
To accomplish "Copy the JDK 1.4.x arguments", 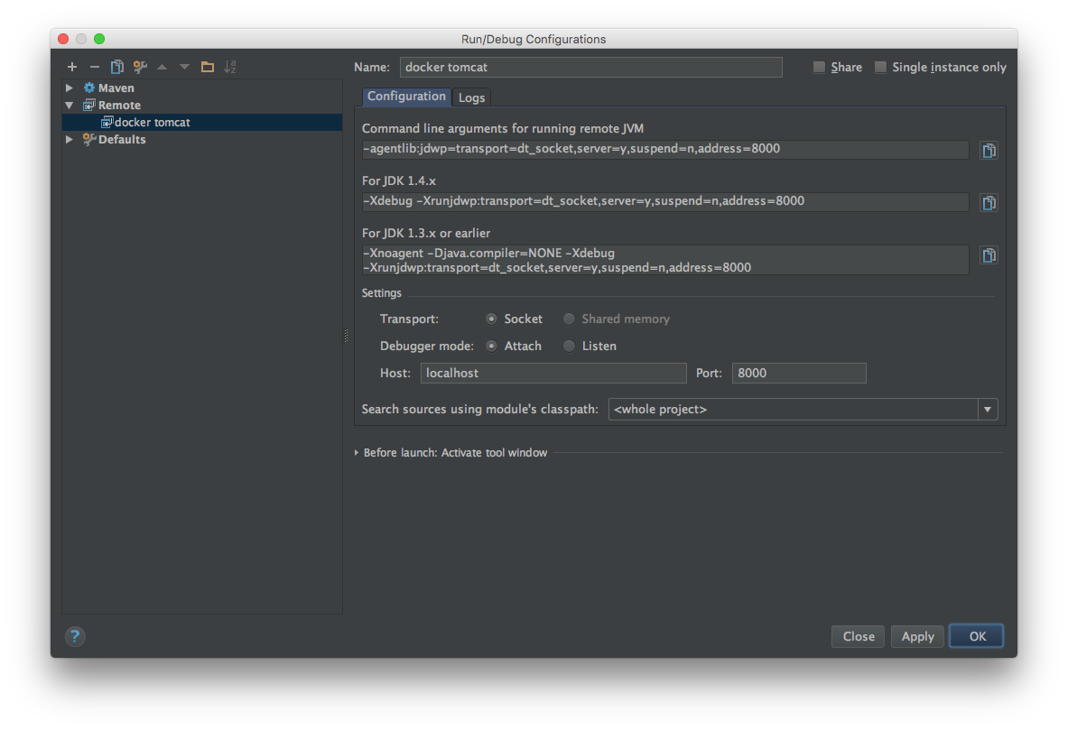I will pos(989,203).
